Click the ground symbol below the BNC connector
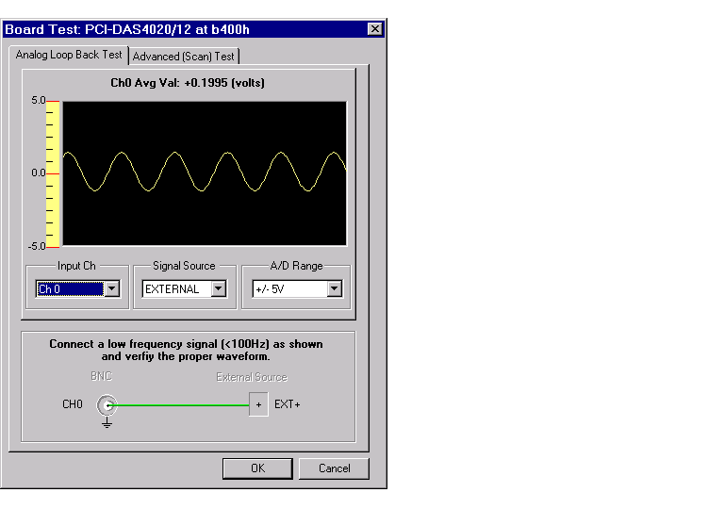The width and height of the screenshot is (708, 509). click(x=107, y=422)
